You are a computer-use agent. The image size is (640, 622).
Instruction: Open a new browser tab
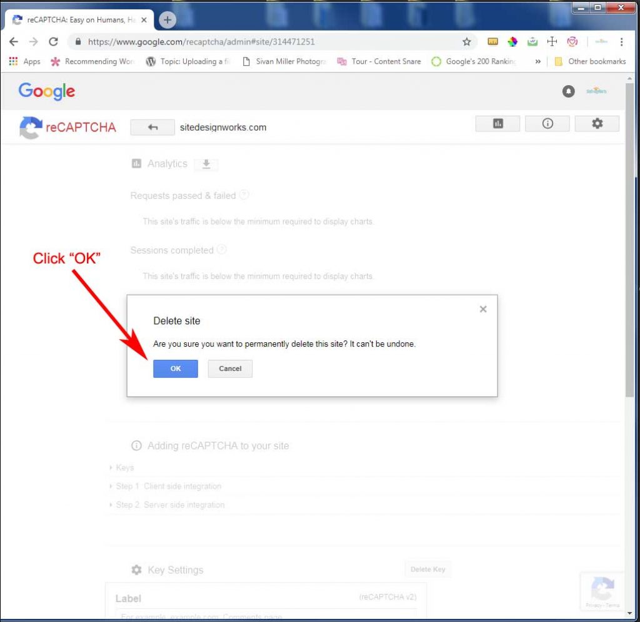pos(167,19)
